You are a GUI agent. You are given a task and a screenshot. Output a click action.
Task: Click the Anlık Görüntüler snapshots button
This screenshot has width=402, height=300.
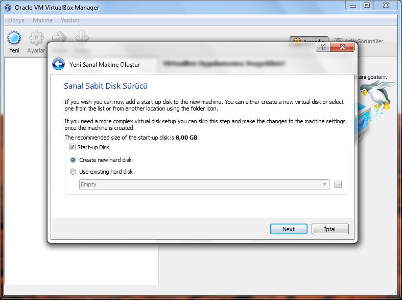click(359, 41)
